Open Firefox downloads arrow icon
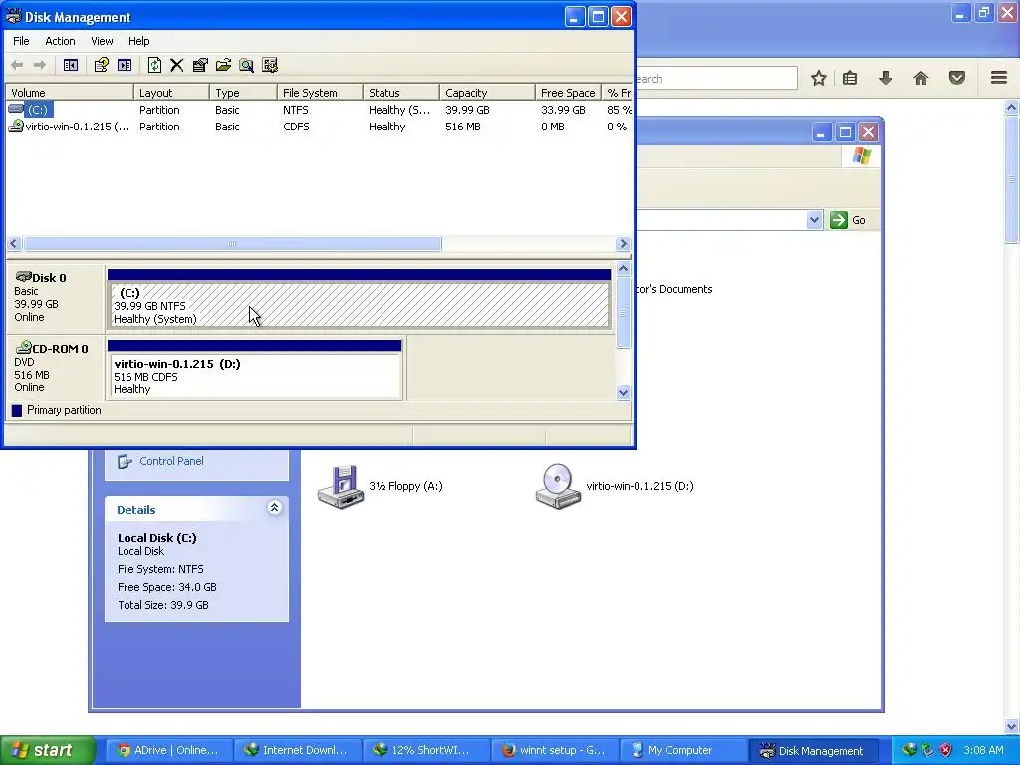 point(885,78)
